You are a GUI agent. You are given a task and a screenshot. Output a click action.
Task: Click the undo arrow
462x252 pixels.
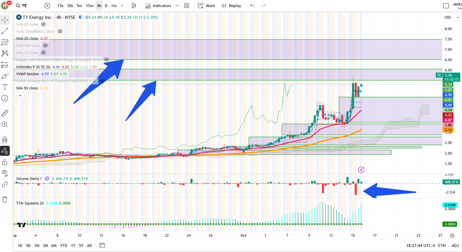pos(252,6)
